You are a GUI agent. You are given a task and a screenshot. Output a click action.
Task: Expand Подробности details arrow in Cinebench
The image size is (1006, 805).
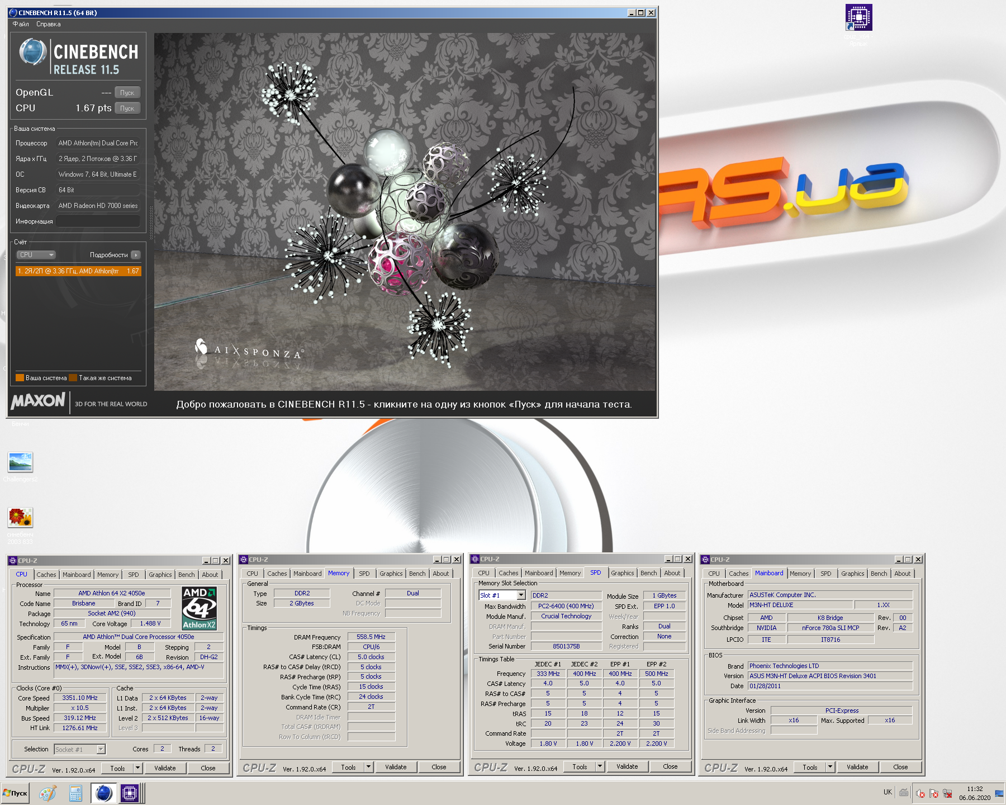coord(136,255)
